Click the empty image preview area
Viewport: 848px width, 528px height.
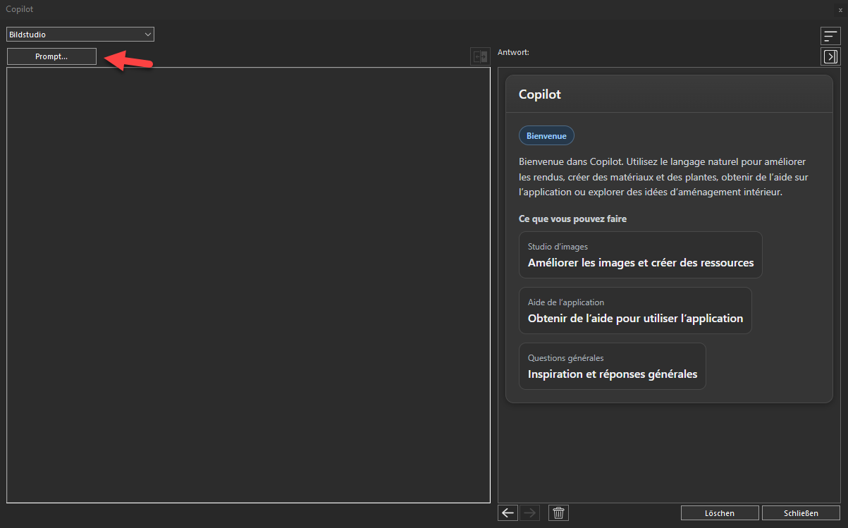click(x=248, y=285)
